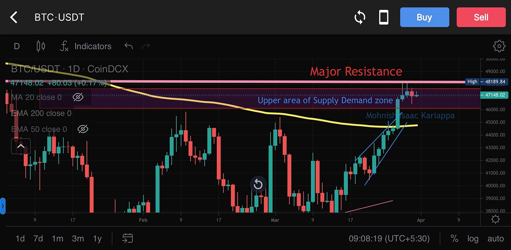The width and height of the screenshot is (511, 250).
Task: Select the 1m range
Action: point(57,239)
